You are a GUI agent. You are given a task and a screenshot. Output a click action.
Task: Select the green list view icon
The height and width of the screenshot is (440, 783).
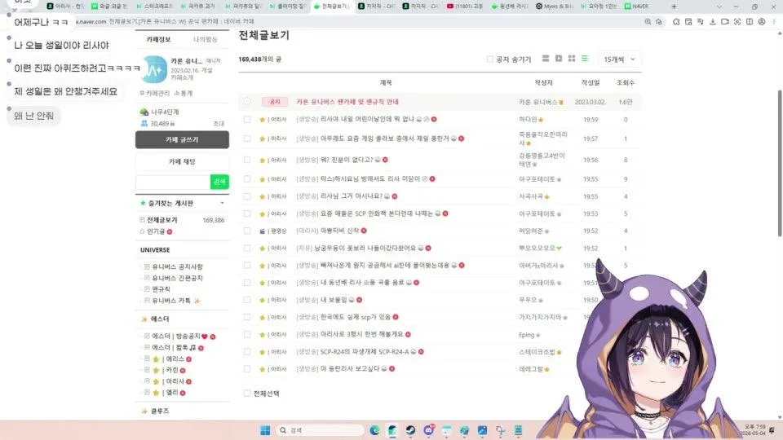(x=585, y=59)
